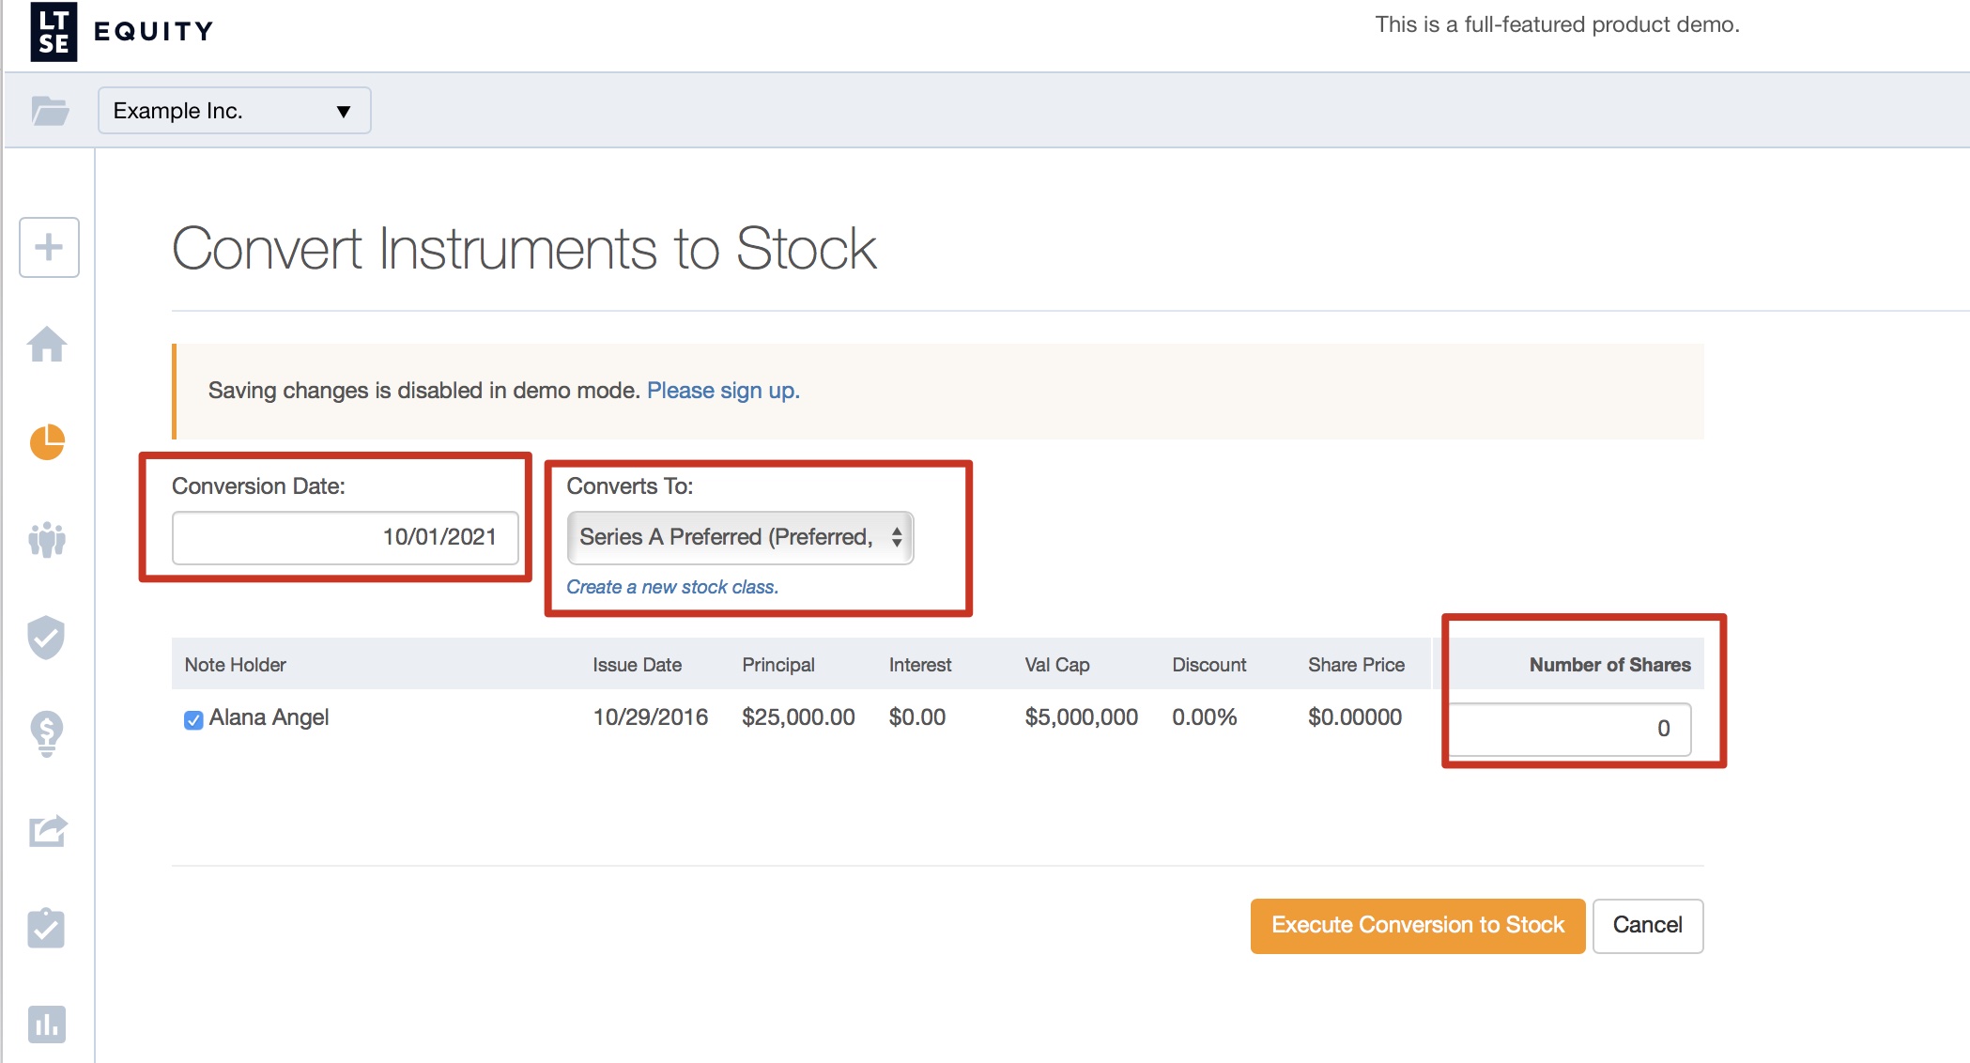The height and width of the screenshot is (1063, 1970).
Task: Uncheck the Alana Angel note holder checkbox
Action: (193, 720)
